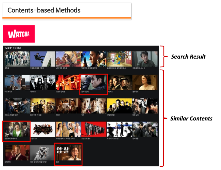Select the 오션스 13 white poster thumbnail
The width and height of the screenshot is (221, 170).
coord(43,130)
